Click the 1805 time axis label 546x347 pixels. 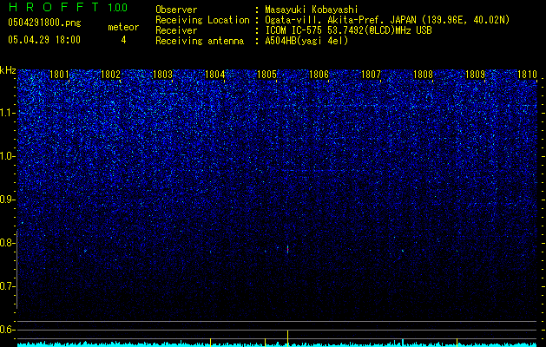coord(266,74)
